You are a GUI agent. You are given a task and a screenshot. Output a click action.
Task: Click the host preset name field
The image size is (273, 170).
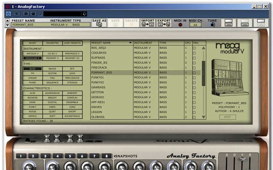pos(62,14)
